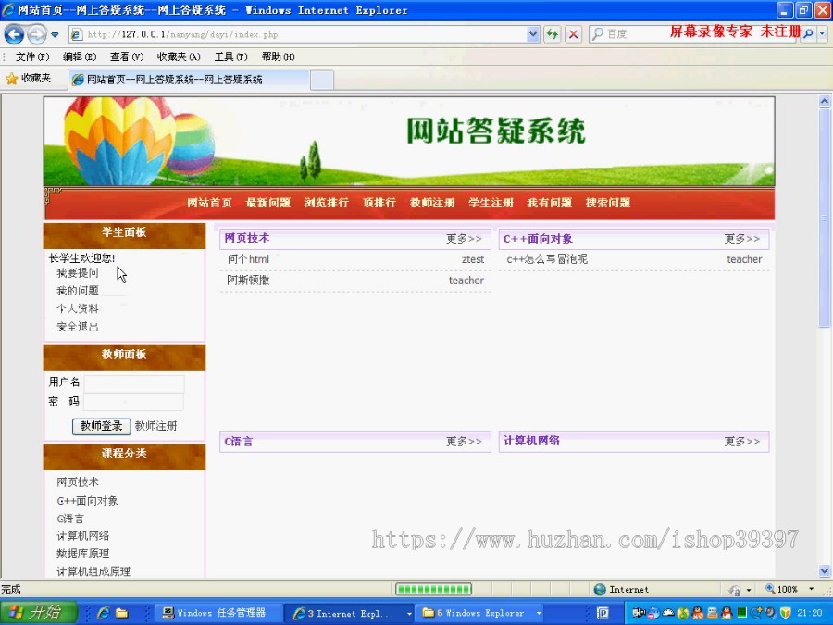Image resolution: width=833 pixels, height=625 pixels.
Task: Open 最新问题 in the navigation bar
Action: click(267, 203)
